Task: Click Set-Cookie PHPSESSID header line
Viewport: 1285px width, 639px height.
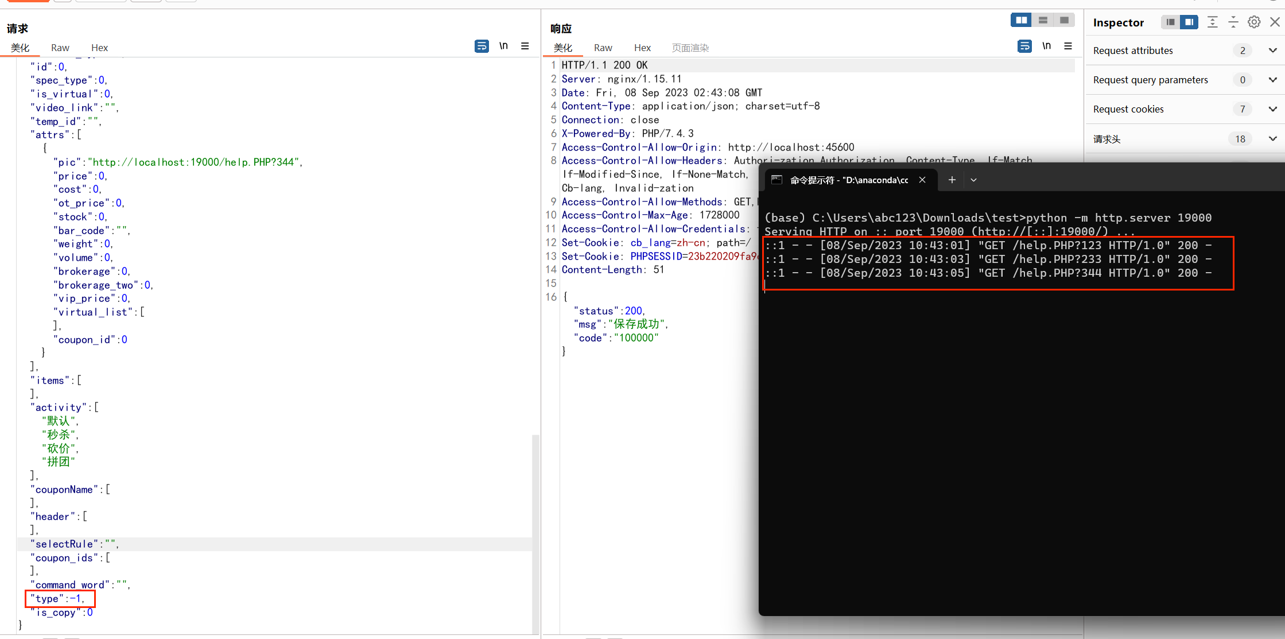Action: click(x=660, y=257)
